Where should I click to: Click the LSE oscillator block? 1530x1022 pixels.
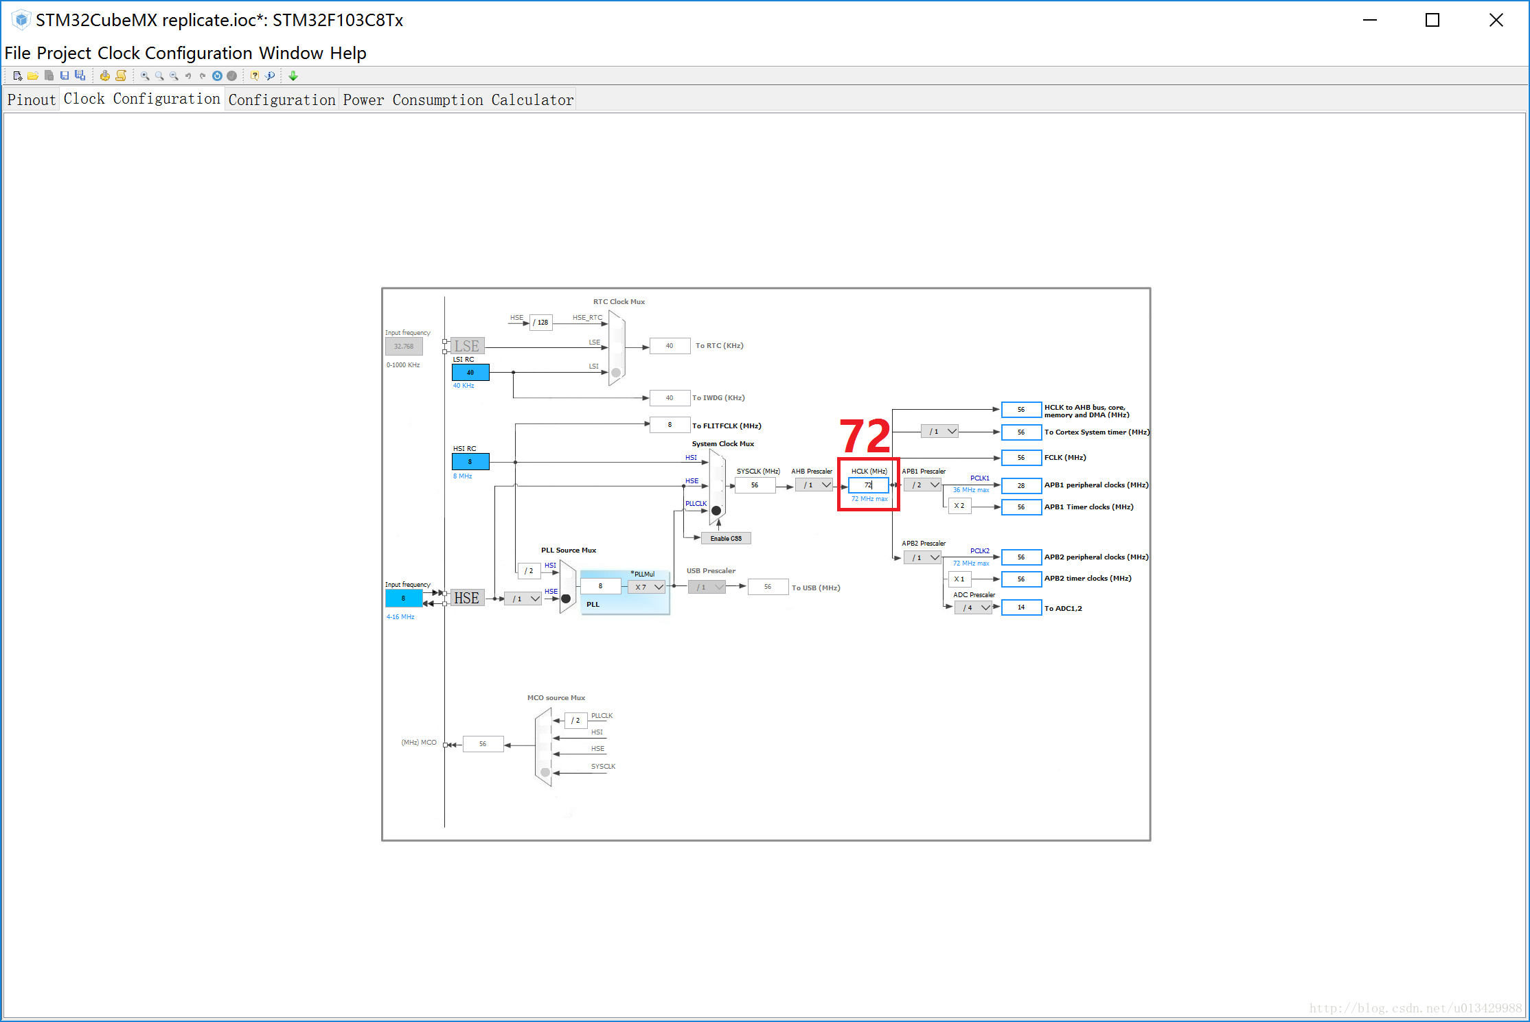[x=467, y=346]
